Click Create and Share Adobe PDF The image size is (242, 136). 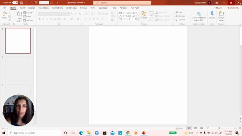pos(199,16)
